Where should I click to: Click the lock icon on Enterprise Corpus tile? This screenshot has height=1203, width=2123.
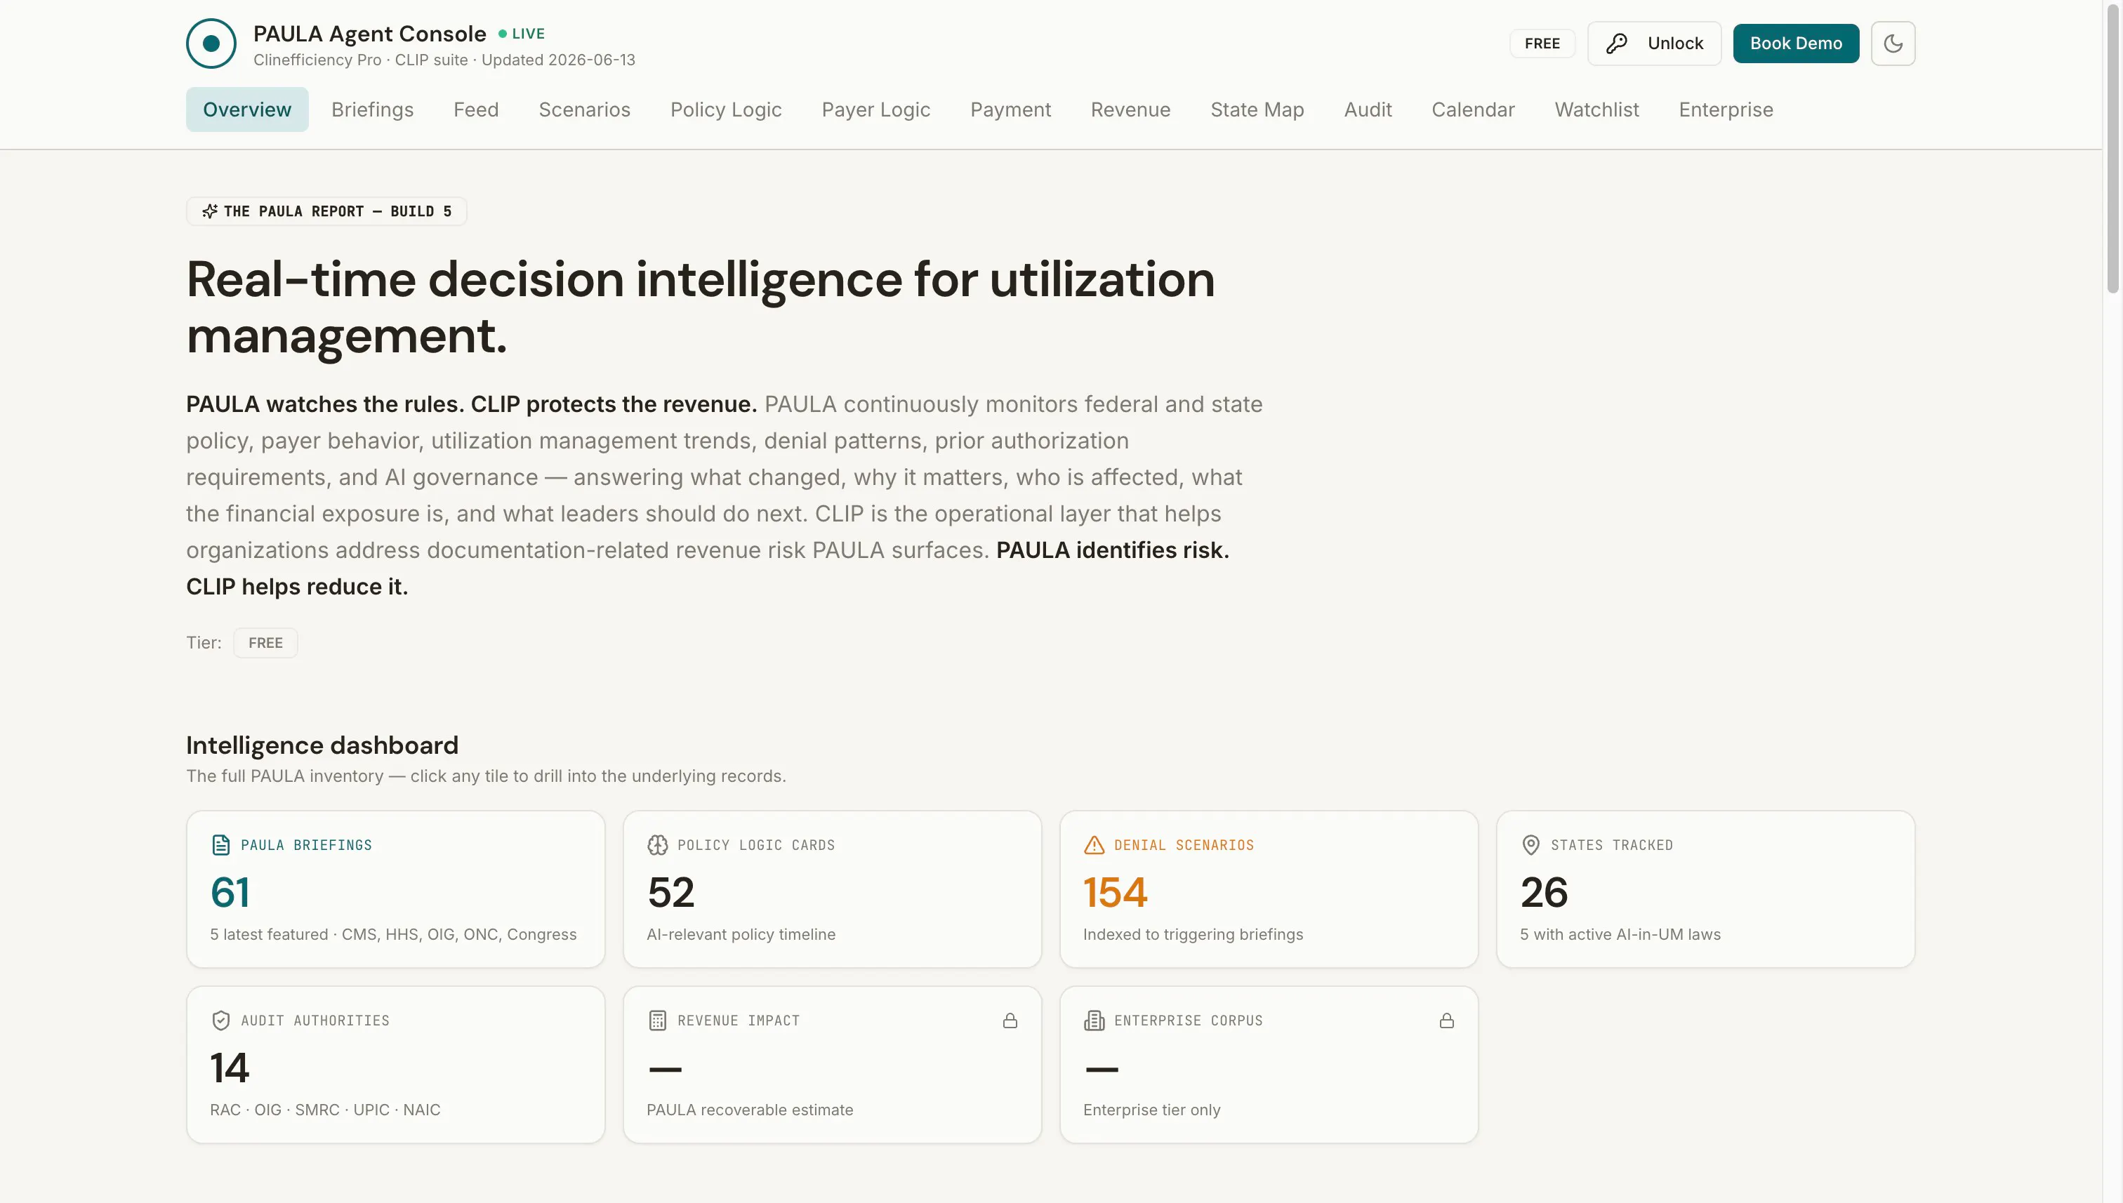click(1446, 1021)
